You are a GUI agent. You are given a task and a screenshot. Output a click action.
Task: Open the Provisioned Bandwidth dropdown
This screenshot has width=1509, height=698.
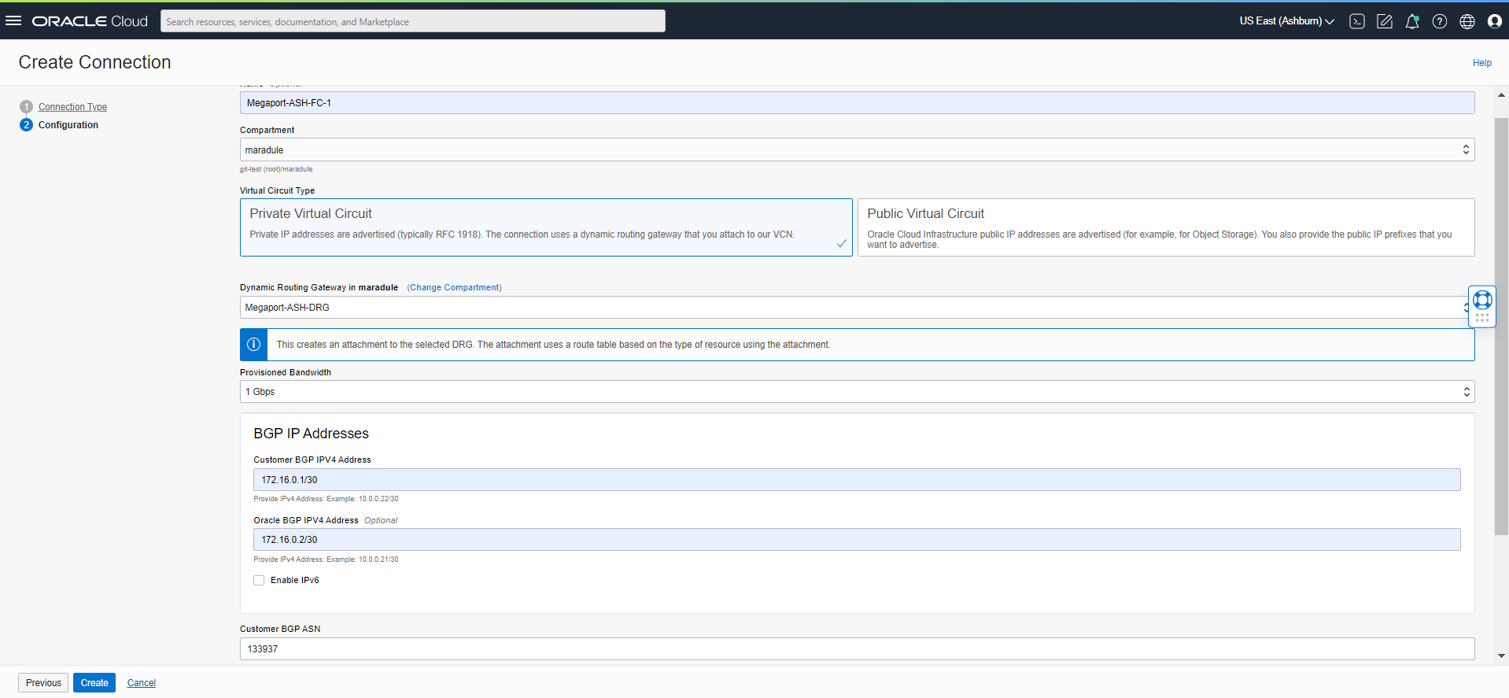pyautogui.click(x=856, y=392)
